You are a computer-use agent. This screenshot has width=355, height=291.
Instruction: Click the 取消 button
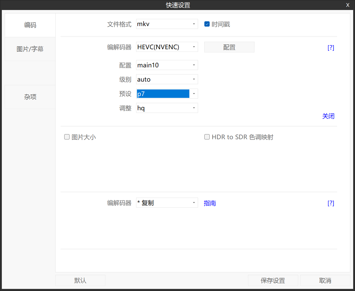click(325, 280)
